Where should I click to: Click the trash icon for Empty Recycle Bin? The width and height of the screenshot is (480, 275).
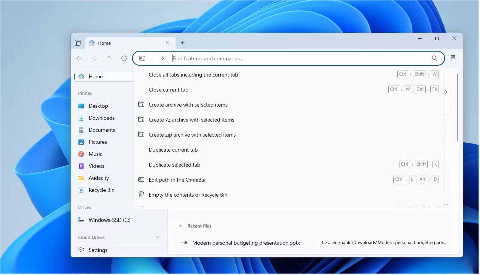coord(141,194)
